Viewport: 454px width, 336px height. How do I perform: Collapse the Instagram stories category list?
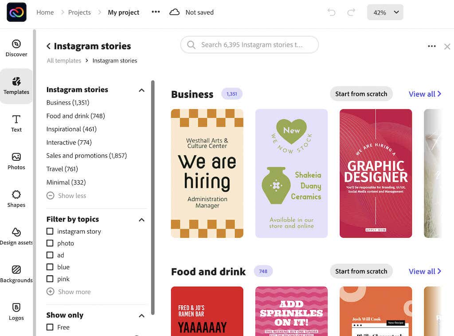(141, 90)
